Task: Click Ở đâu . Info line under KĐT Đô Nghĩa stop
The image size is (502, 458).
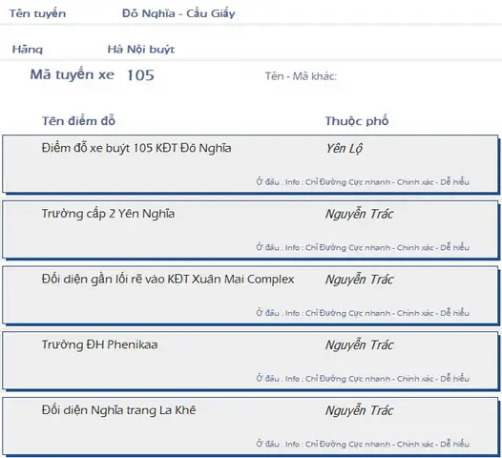Action: [363, 182]
